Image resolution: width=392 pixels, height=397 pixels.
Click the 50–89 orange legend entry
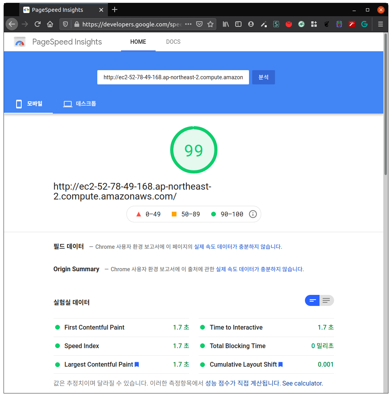[x=186, y=214]
